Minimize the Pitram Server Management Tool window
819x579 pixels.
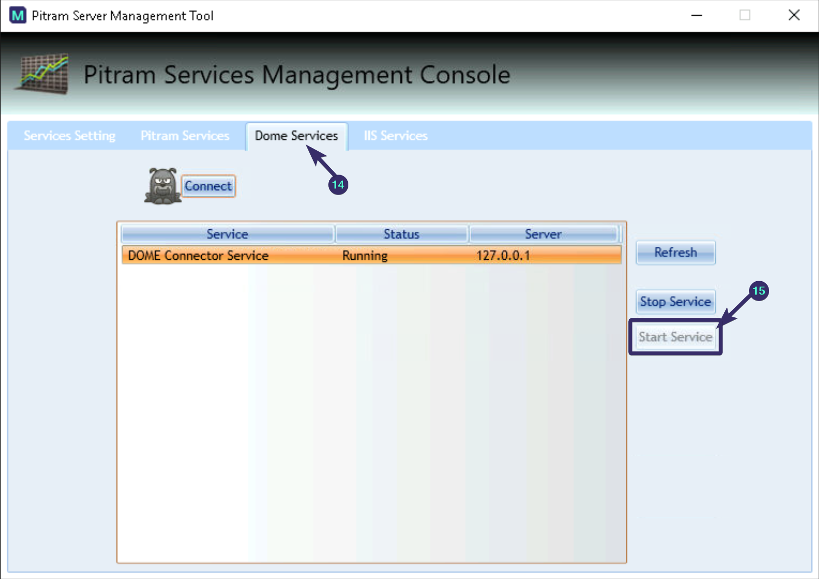pyautogui.click(x=696, y=15)
